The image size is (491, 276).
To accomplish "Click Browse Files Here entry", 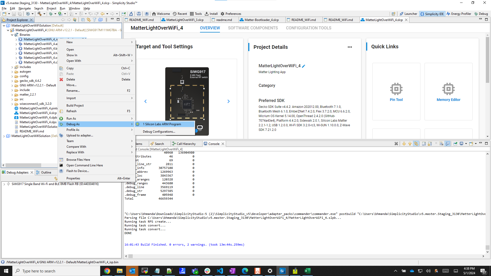I will [x=97, y=160].
